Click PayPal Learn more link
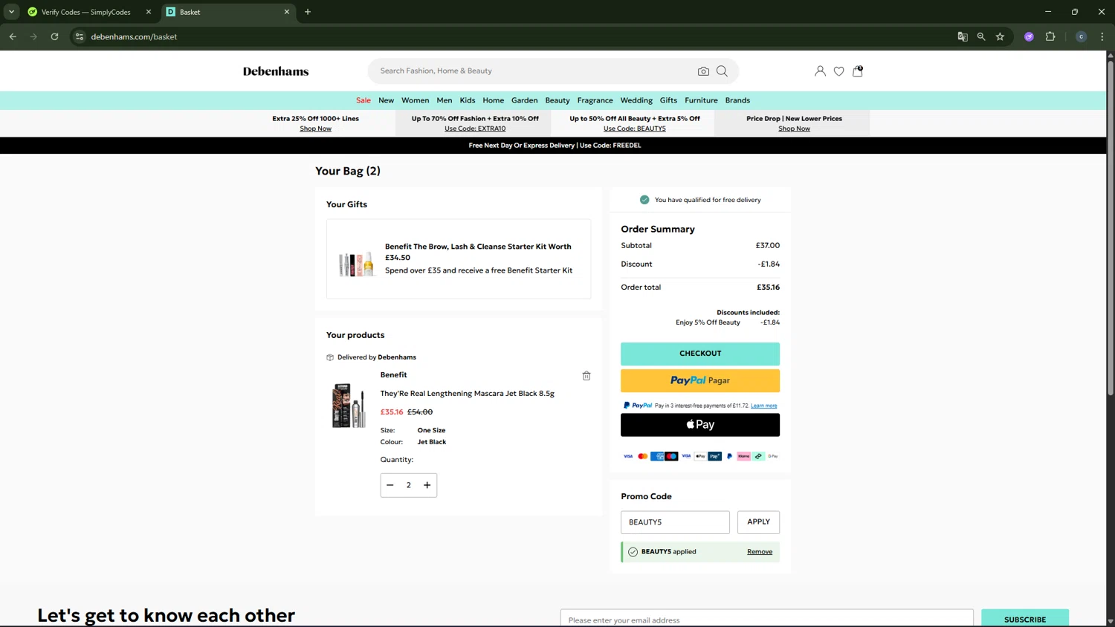Viewport: 1115px width, 627px height. point(763,406)
